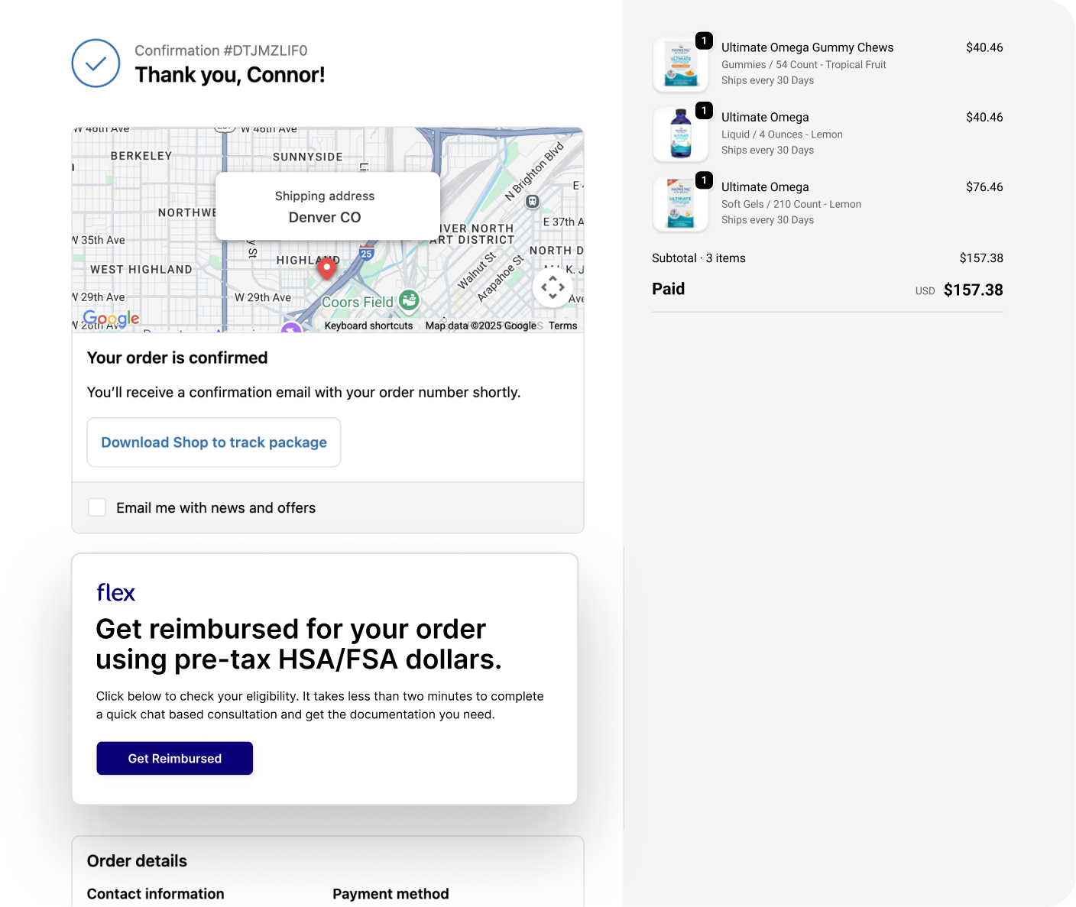Screen dimensions: 1076x907
Task: Enable Email me with news and offers
Action: [x=97, y=507]
